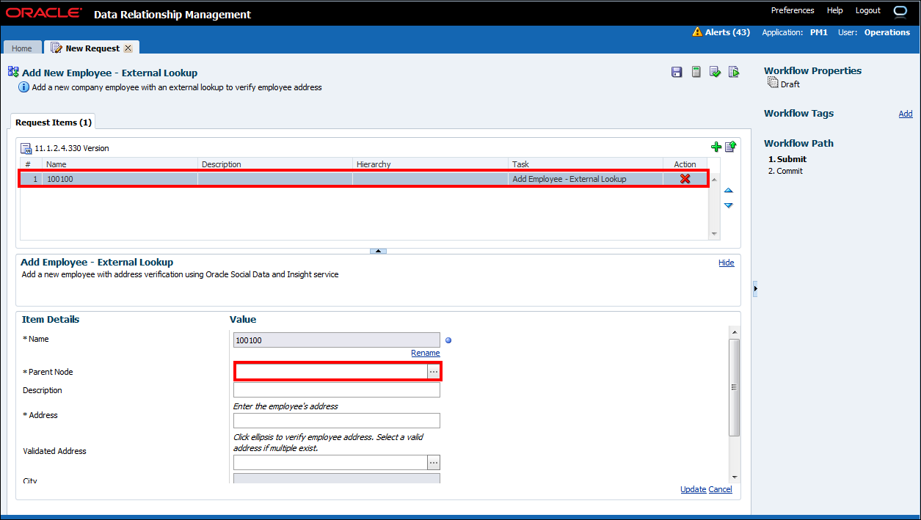
Task: Click into the Address input field
Action: pyautogui.click(x=336, y=420)
